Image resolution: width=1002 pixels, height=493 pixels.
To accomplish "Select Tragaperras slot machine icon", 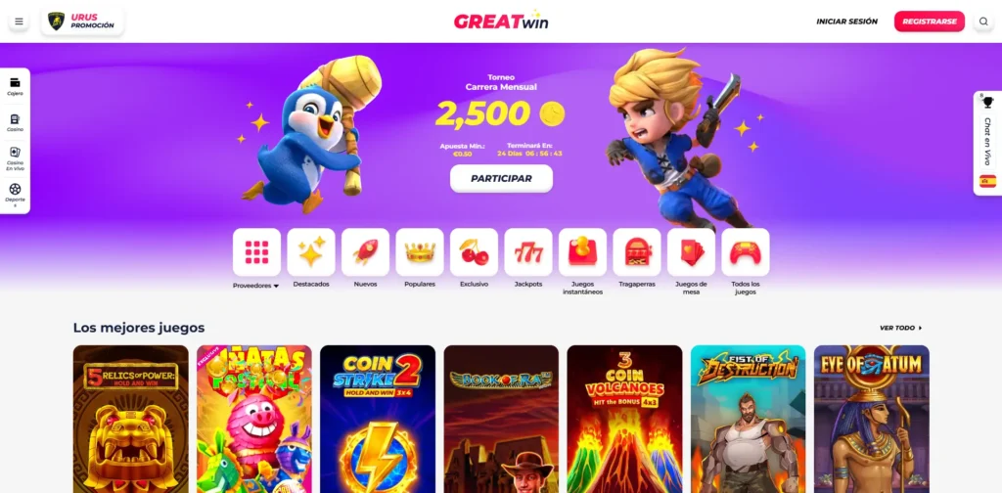I will click(x=637, y=252).
